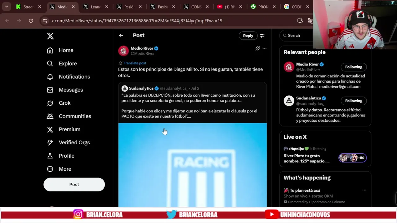This screenshot has height=223, width=397.
Task: Click the address bar URL
Action: point(137,21)
